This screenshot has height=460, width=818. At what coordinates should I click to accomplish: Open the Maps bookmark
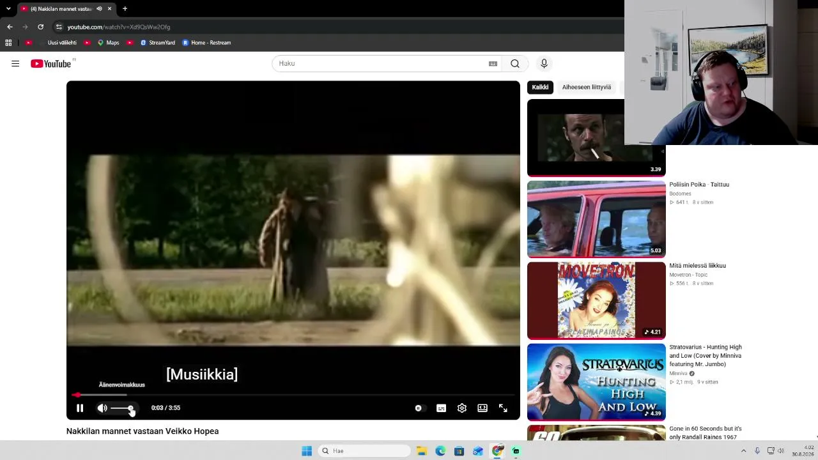109,43
